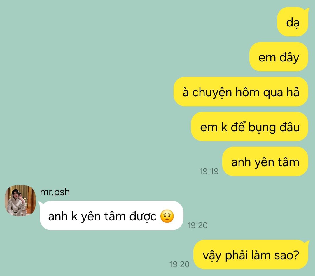Screen dimensions: 315x276
Task: Click the word "được" in received message
Action: pyautogui.click(x=143, y=217)
